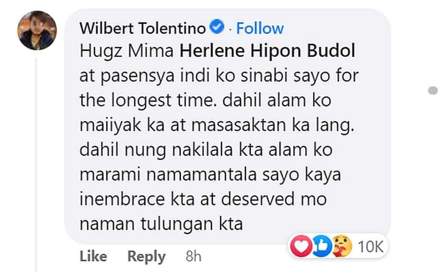Click the word 'inembrace' in the comment
This screenshot has height=272, width=442.
[x=122, y=199]
